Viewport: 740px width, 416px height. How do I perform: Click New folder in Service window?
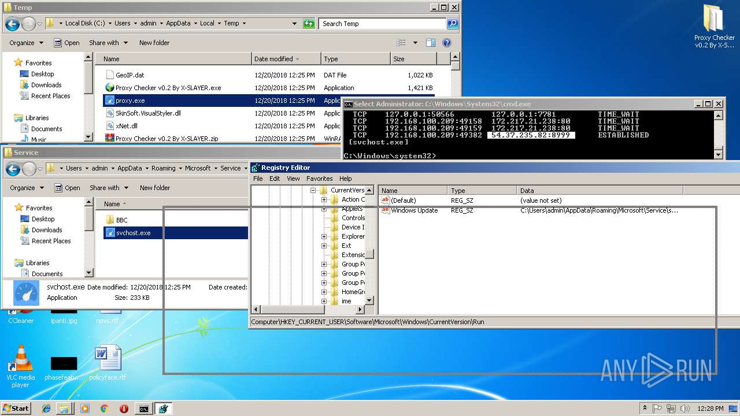[x=155, y=188]
